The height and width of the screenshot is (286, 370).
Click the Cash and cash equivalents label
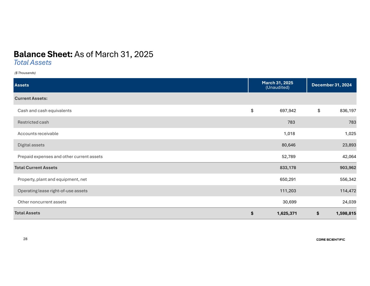pos(44,111)
